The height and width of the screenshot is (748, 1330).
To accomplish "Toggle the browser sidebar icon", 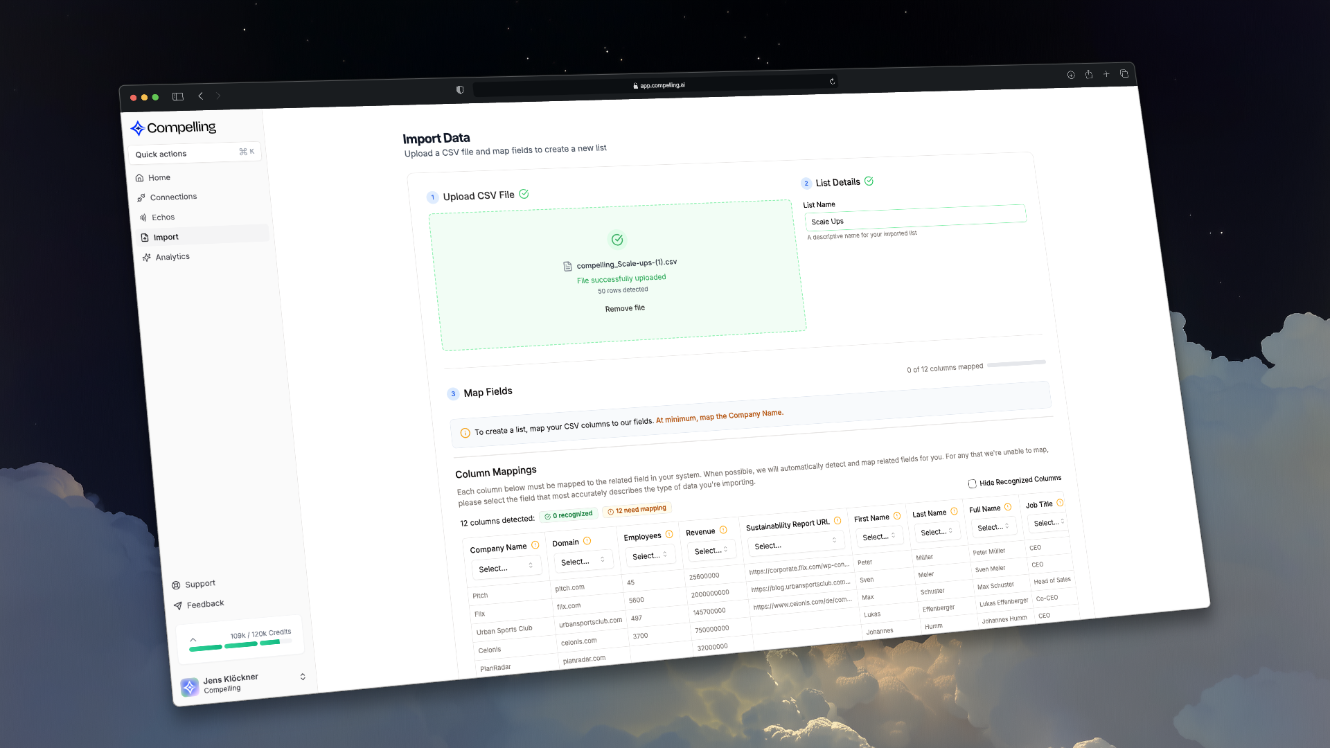I will [x=178, y=96].
